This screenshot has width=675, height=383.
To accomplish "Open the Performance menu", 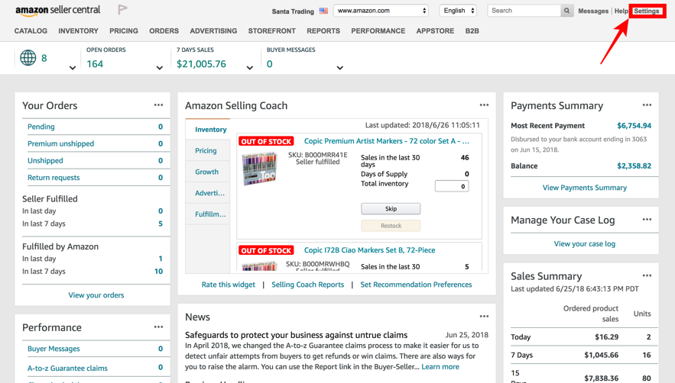I will pyautogui.click(x=378, y=31).
